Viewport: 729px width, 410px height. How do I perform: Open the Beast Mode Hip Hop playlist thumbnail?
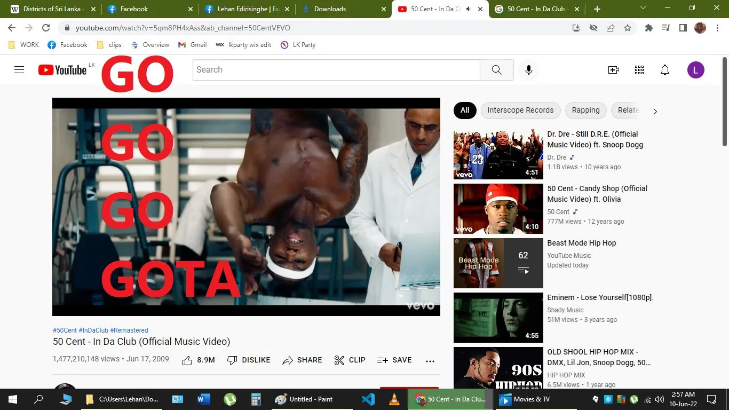click(x=498, y=263)
